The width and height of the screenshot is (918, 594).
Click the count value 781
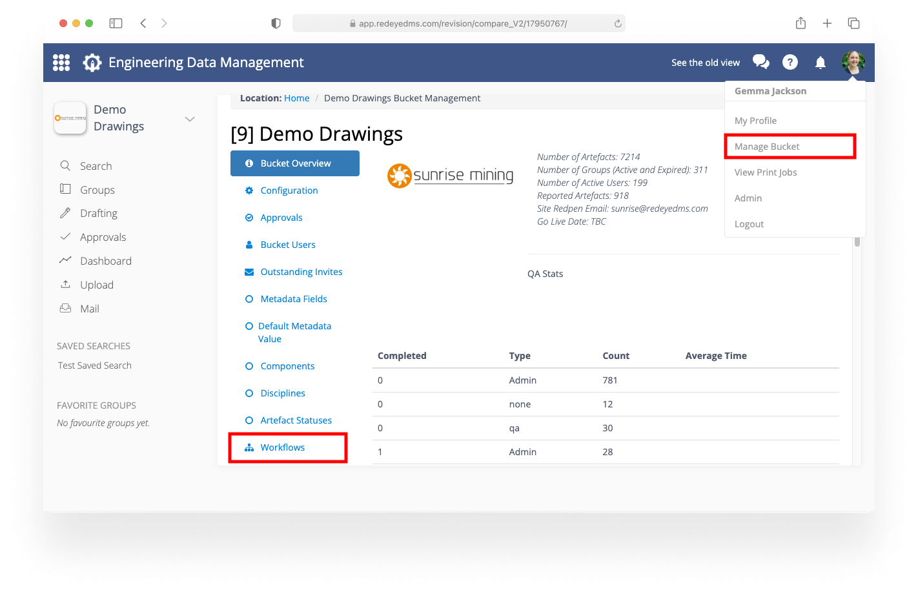pos(610,380)
